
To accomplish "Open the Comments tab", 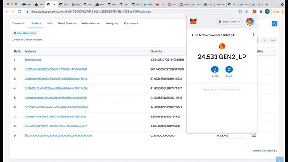I will 131,23.
